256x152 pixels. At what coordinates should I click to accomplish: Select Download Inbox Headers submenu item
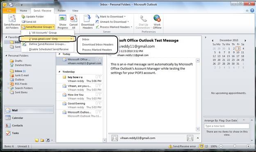click(97, 45)
